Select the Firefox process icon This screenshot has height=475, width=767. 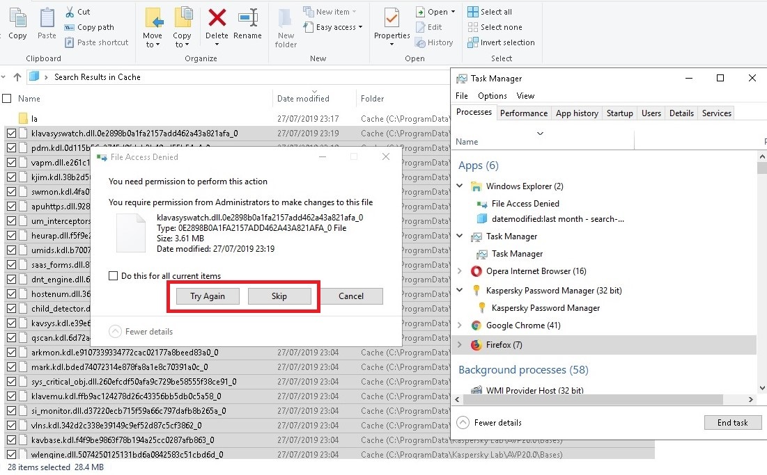[476, 345]
